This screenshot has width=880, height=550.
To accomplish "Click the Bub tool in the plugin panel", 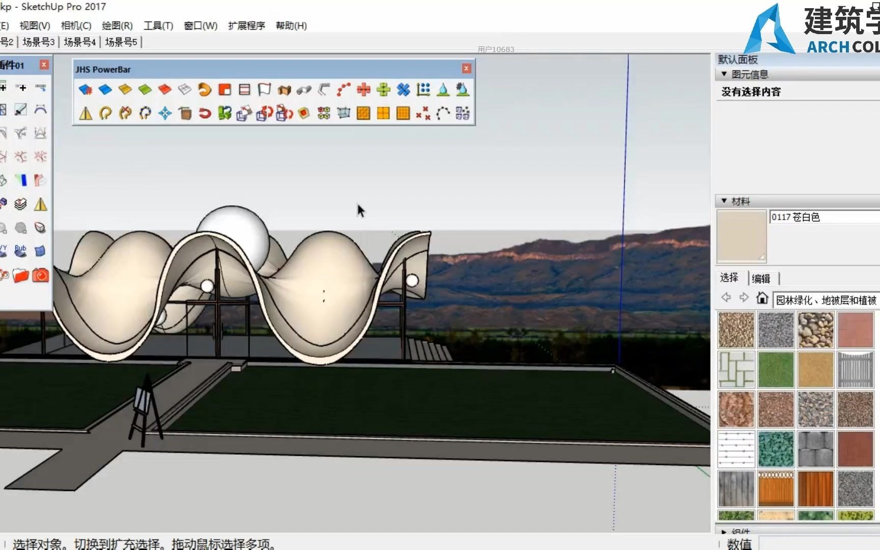I will [x=20, y=251].
